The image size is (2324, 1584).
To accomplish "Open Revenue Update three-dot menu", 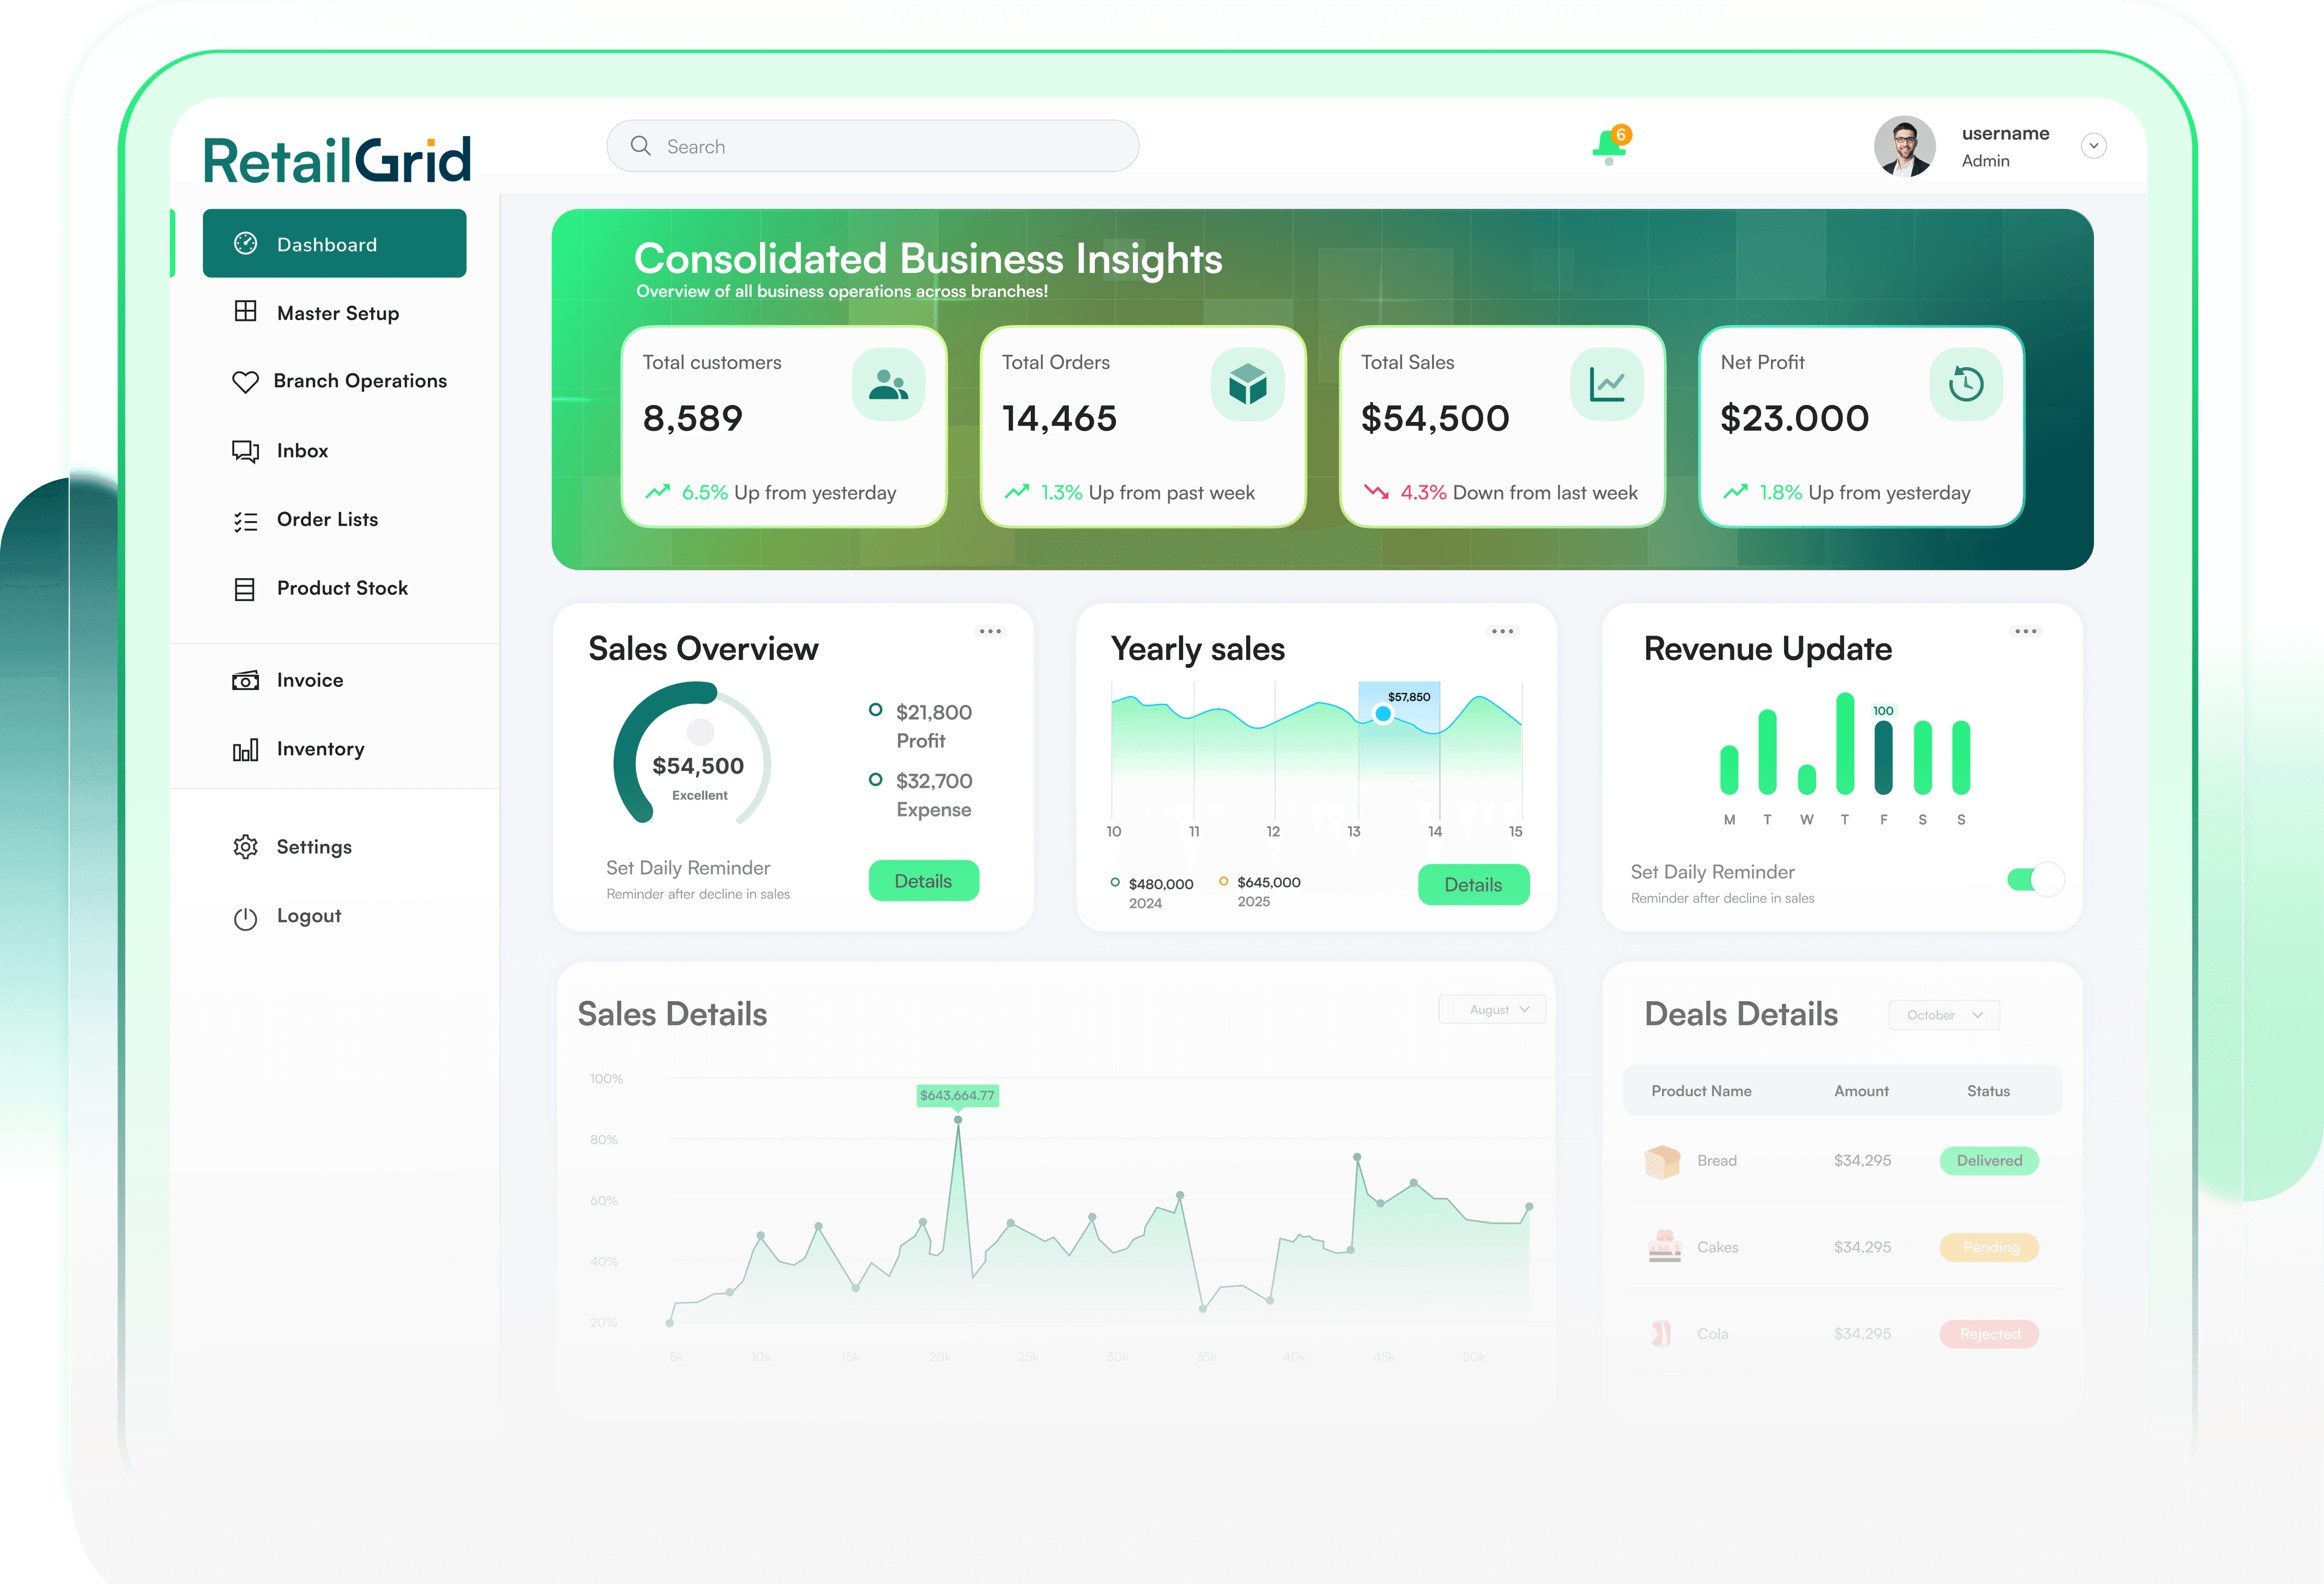I will [x=2025, y=631].
